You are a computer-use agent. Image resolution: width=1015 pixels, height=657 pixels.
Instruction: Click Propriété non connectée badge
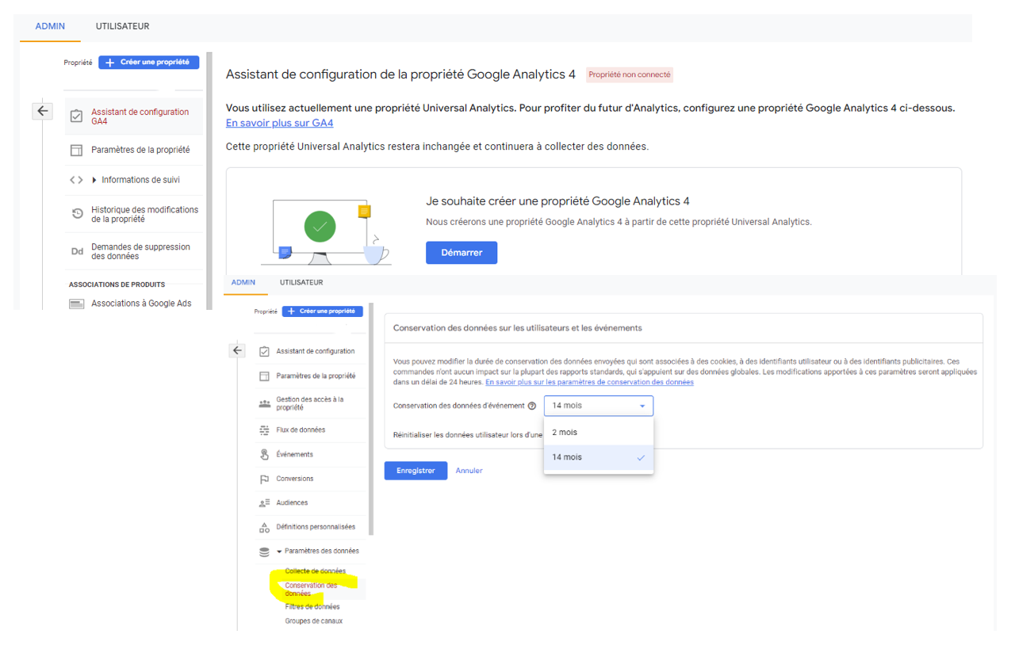[630, 74]
